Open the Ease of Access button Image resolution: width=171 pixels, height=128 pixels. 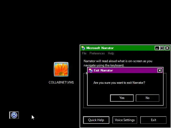14,115
